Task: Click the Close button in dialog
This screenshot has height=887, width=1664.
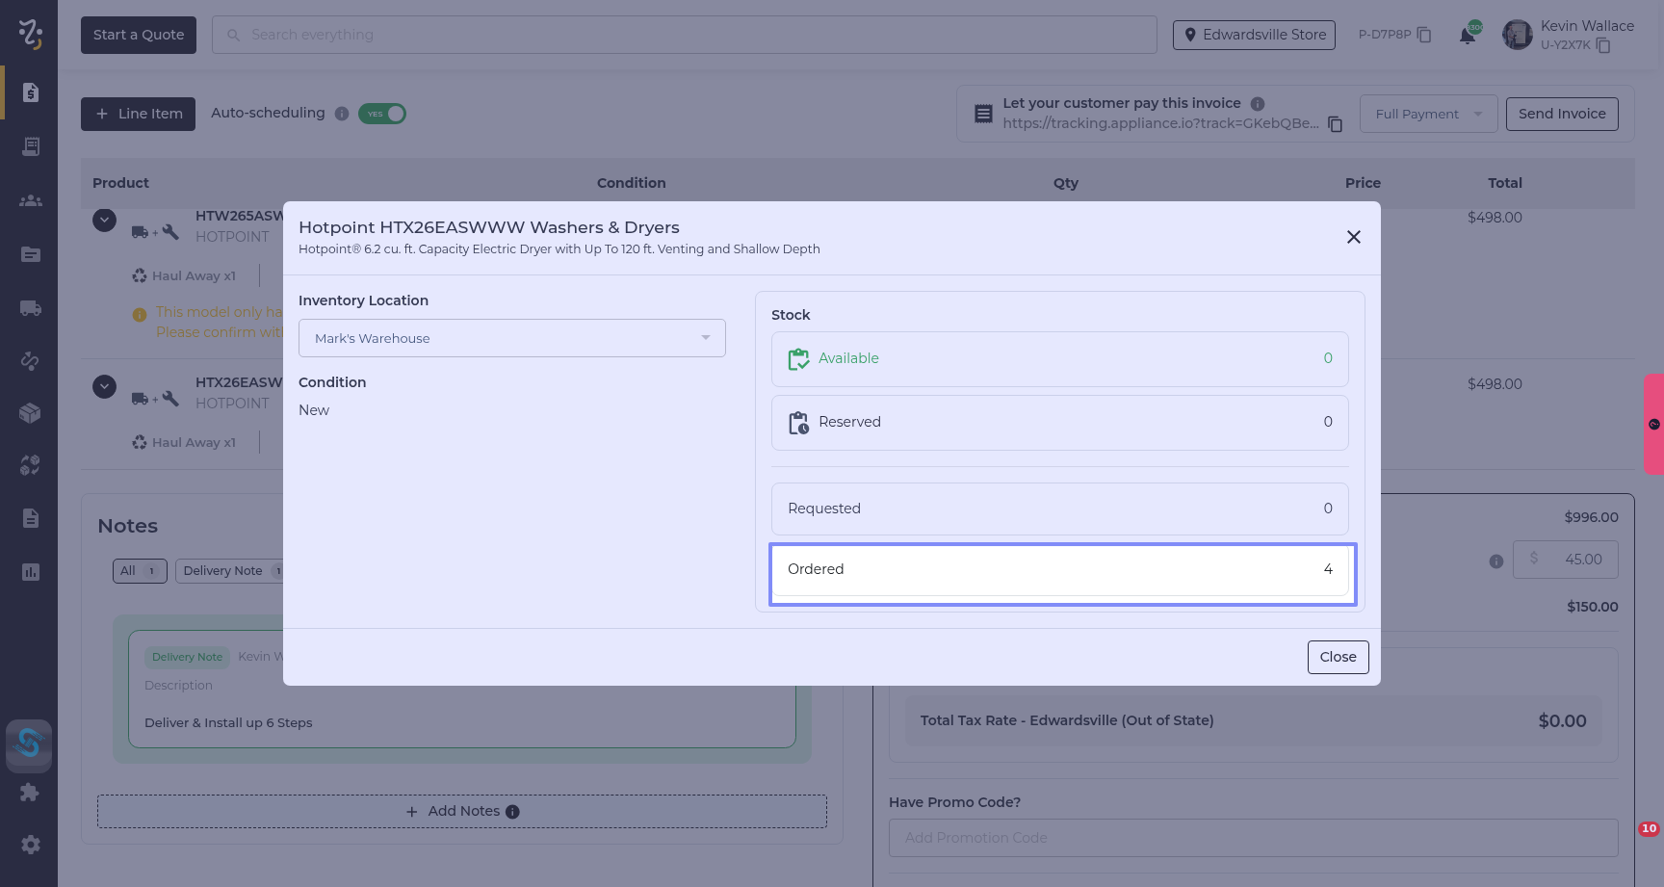Action: pyautogui.click(x=1338, y=657)
